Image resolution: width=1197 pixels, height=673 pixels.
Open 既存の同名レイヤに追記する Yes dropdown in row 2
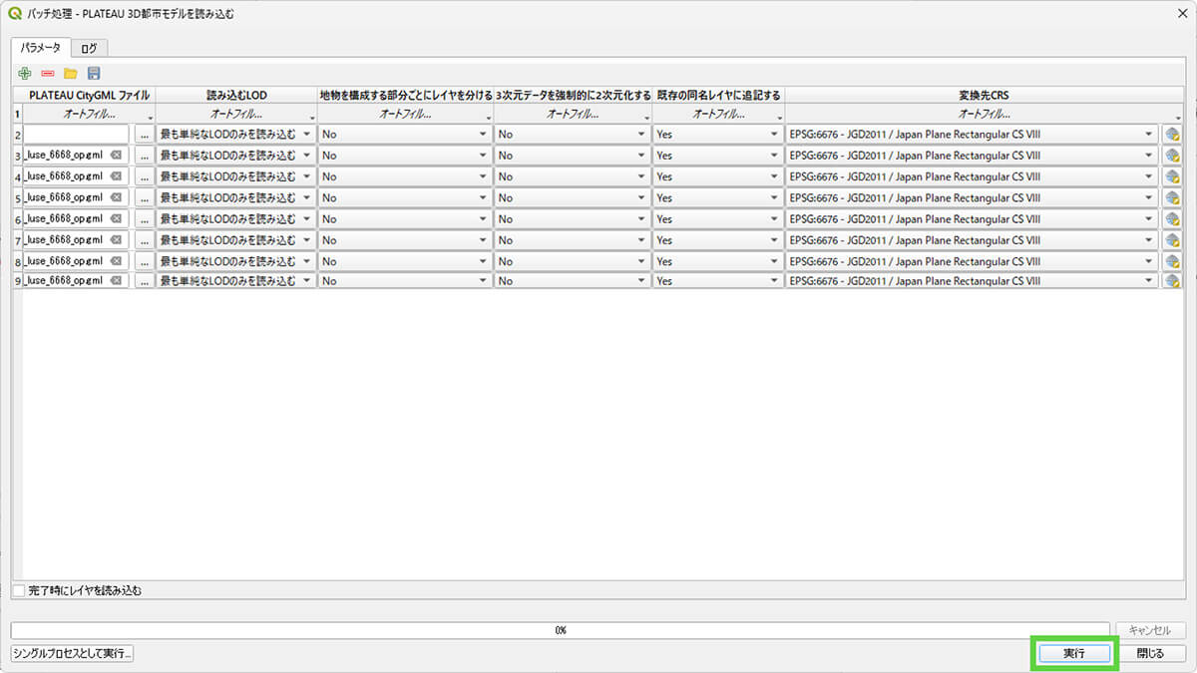718,134
